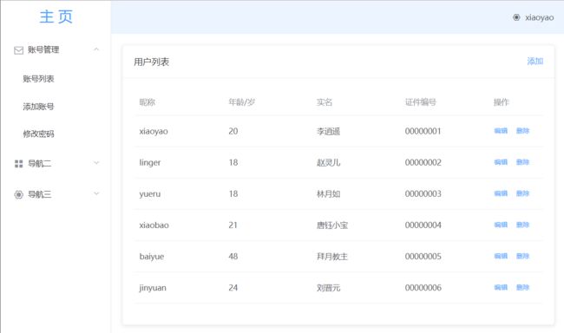Edit the yueru row
This screenshot has height=333, width=564.
(x=501, y=193)
